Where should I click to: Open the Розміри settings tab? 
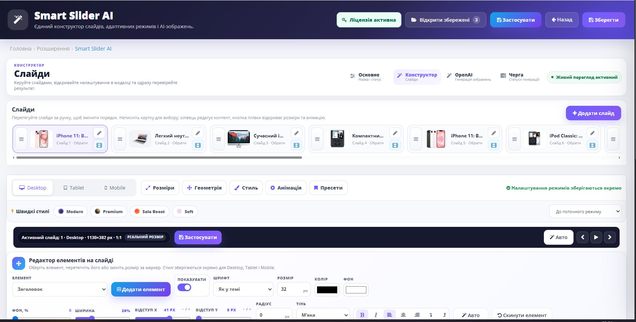[x=160, y=188]
